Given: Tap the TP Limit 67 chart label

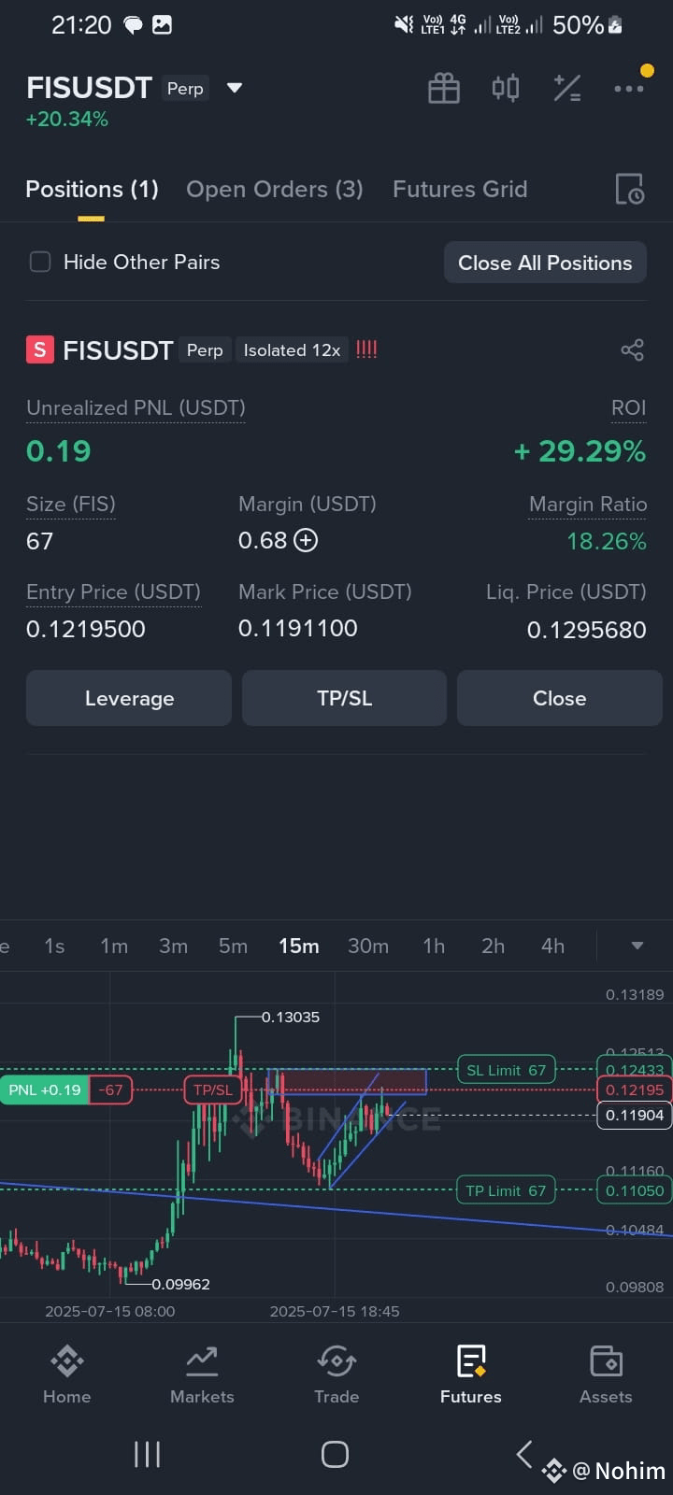Looking at the screenshot, I should point(506,1190).
